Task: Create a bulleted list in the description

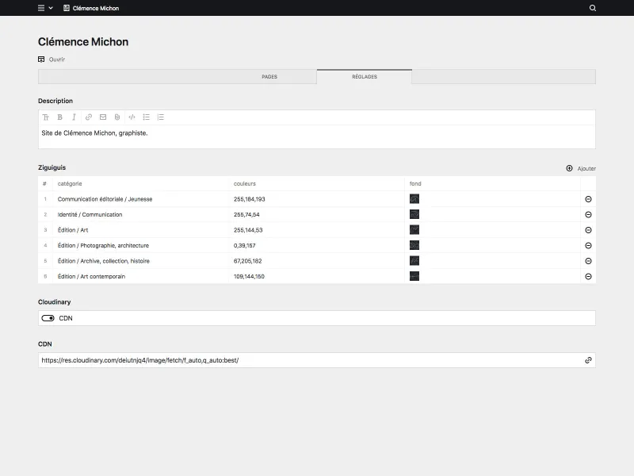Action: coord(146,117)
